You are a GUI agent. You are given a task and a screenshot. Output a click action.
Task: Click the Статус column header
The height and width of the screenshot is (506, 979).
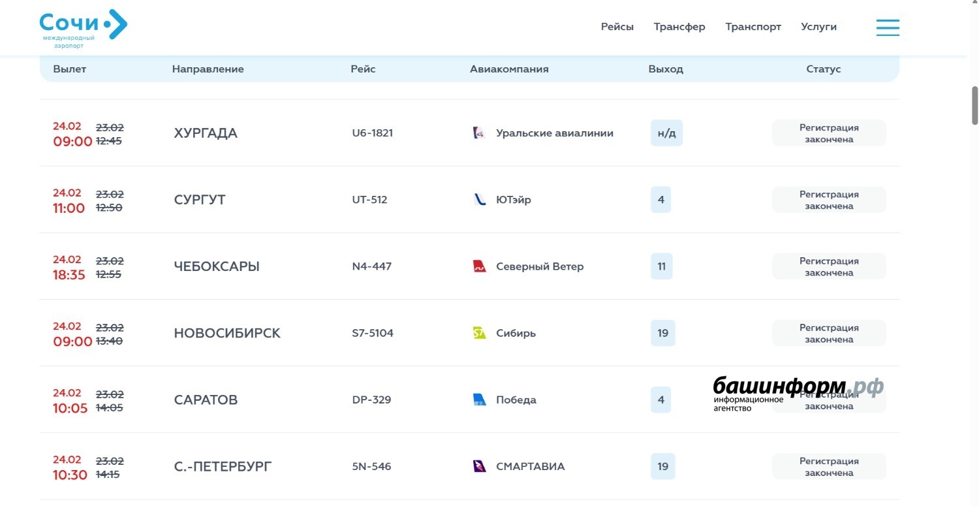click(x=823, y=69)
